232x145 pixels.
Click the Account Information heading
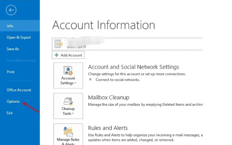[104, 25]
